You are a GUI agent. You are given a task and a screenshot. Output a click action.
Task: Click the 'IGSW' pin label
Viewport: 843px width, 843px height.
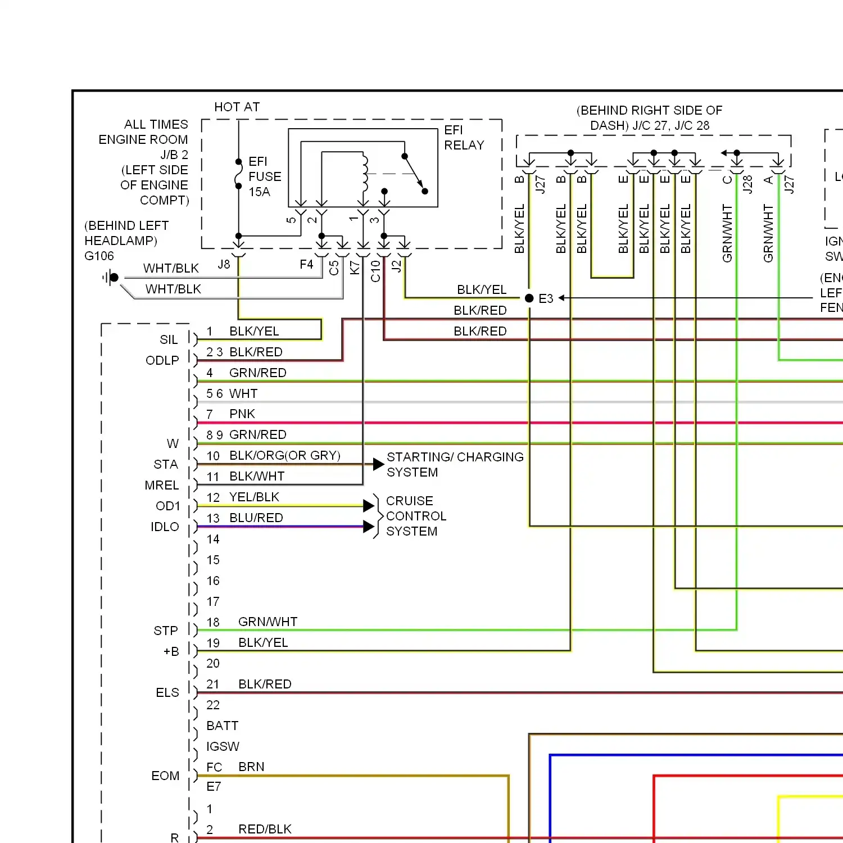coord(223,746)
